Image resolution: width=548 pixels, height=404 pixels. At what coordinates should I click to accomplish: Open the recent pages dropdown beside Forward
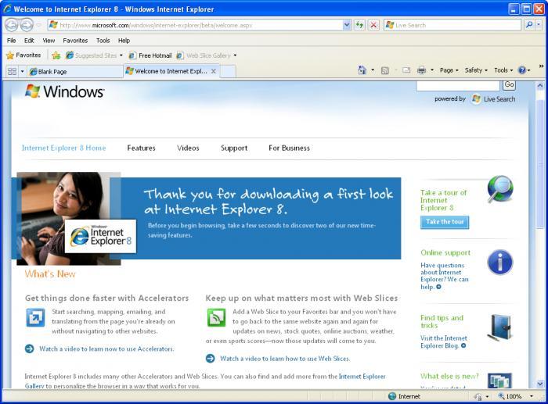(39, 25)
